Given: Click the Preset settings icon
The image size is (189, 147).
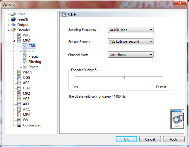Looking at the screenshot, I should point(25,56).
